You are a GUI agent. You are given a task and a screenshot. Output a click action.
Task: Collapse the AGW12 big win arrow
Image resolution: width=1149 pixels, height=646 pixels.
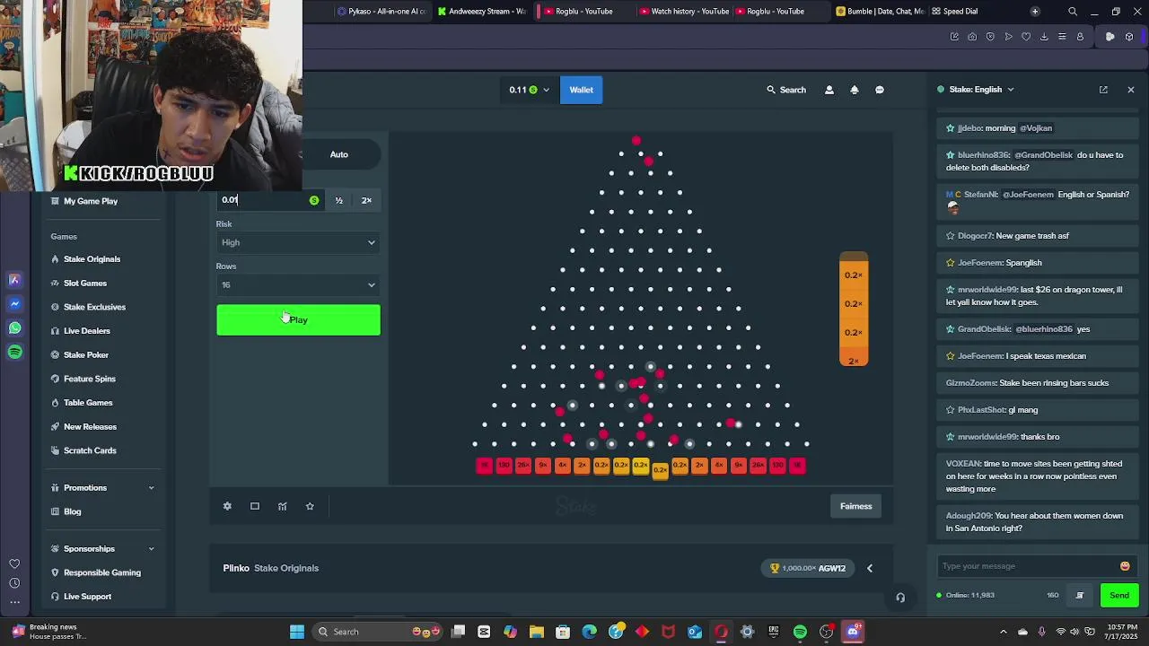869,568
